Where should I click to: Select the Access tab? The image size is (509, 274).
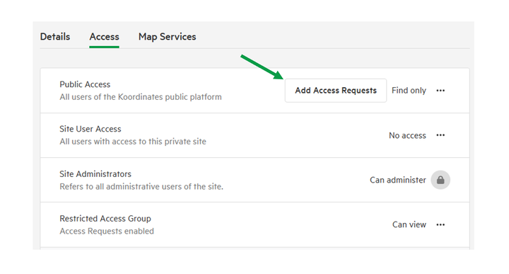click(x=104, y=37)
